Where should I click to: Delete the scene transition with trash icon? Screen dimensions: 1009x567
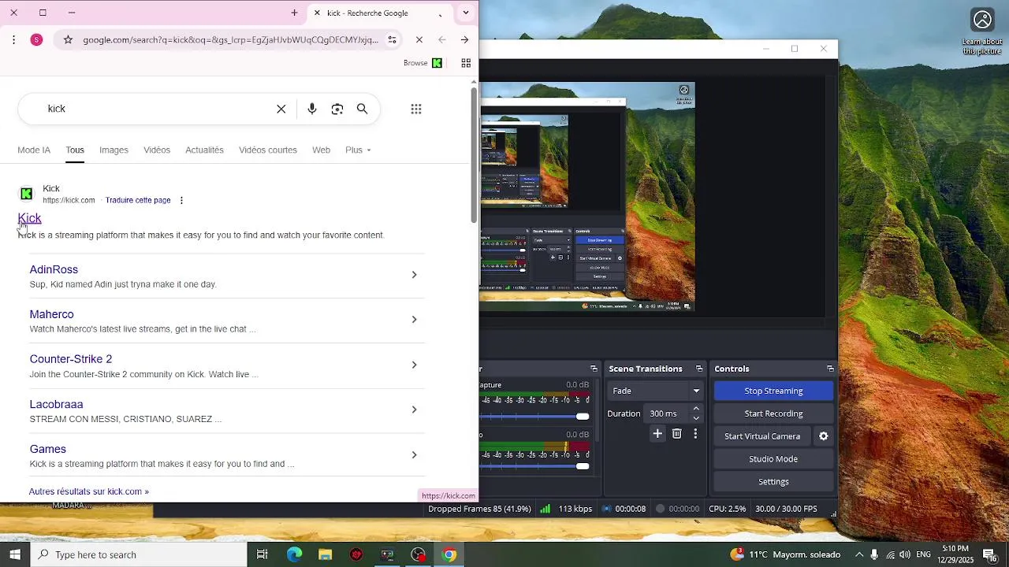[676, 434]
